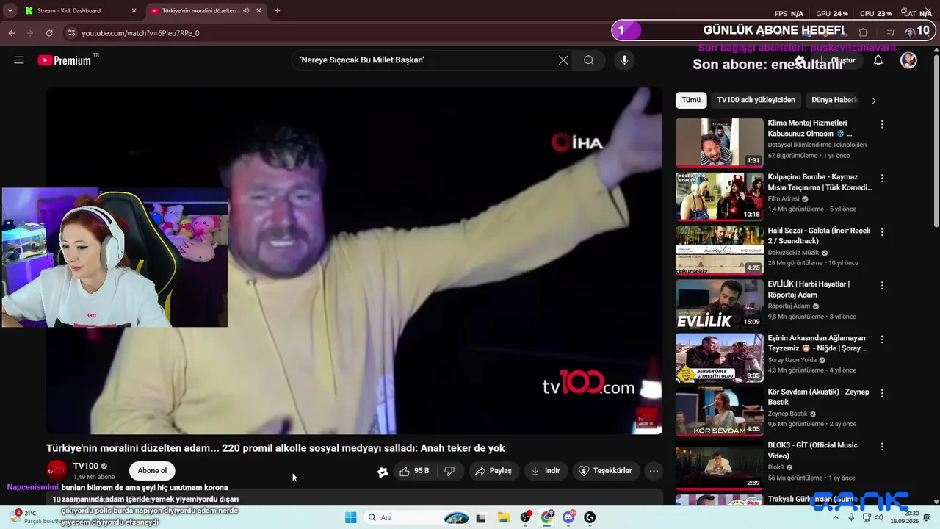Open the Eşinin Arkasından Ağlamayan Teyzemiz thumbnail
The width and height of the screenshot is (940, 529).
tap(719, 357)
